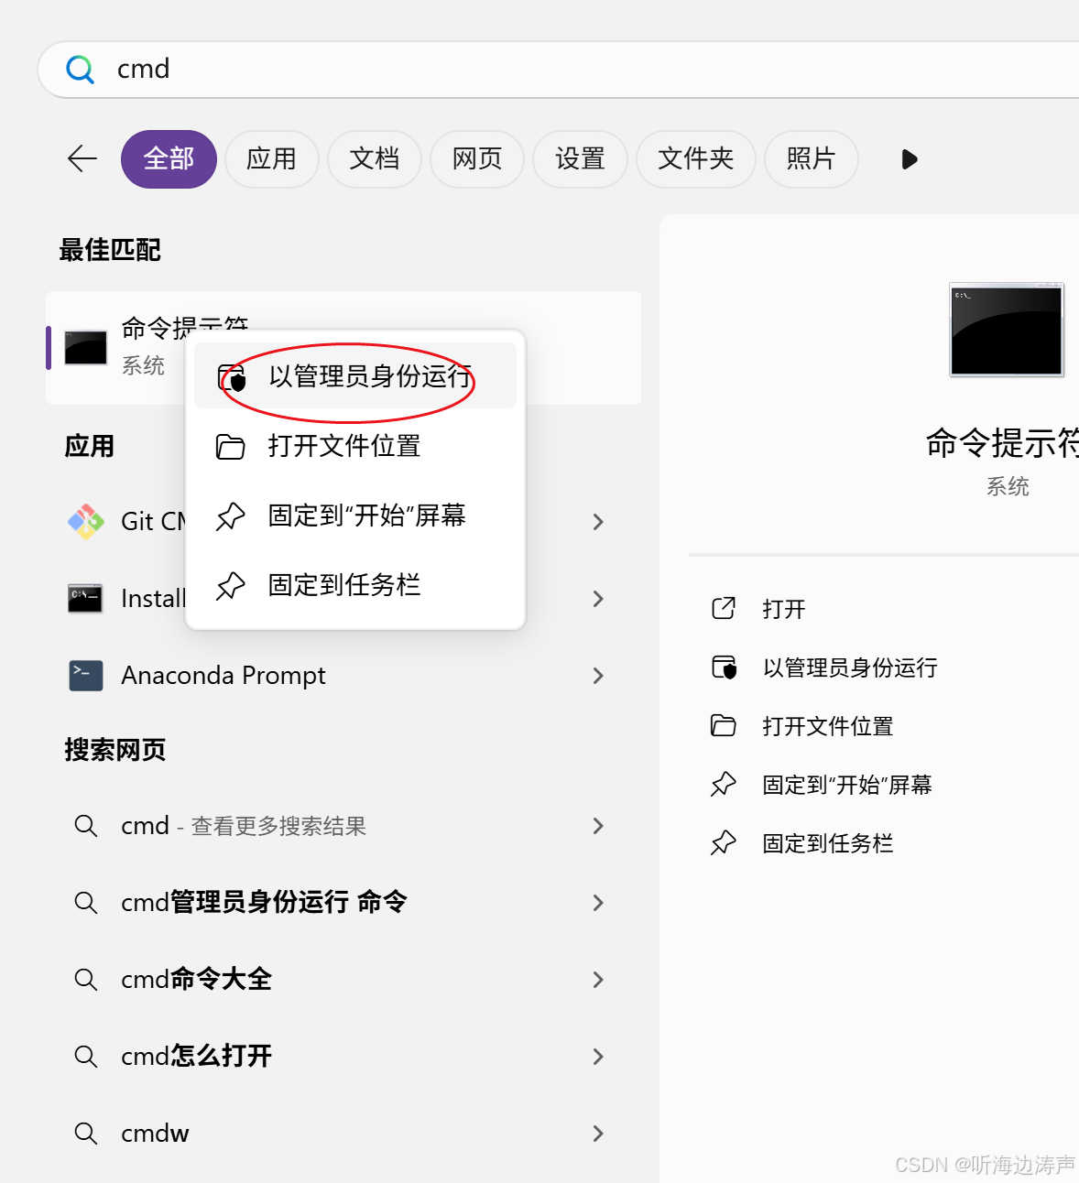The width and height of the screenshot is (1079, 1183).
Task: Expand chevron for cmdw
Action: (598, 1134)
